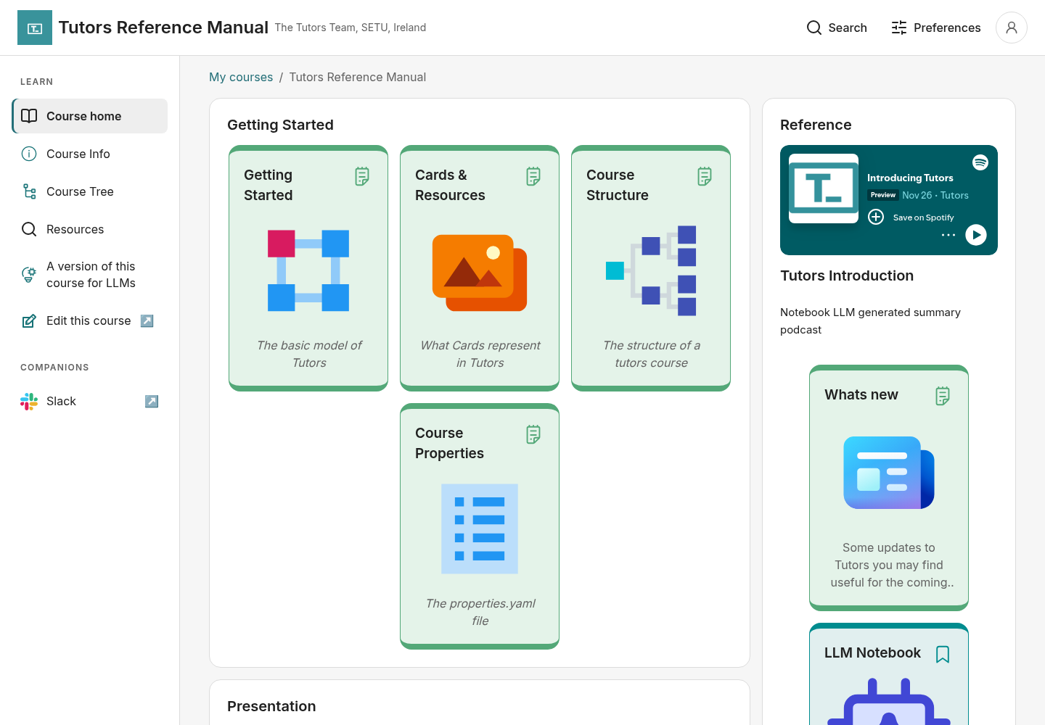Open Course Info in sidebar
The width and height of the screenshot is (1045, 725).
[90, 154]
